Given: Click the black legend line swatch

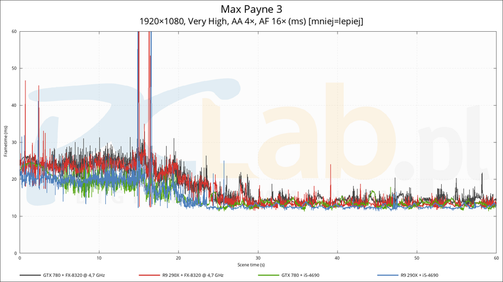Looking at the screenshot, I should point(30,275).
